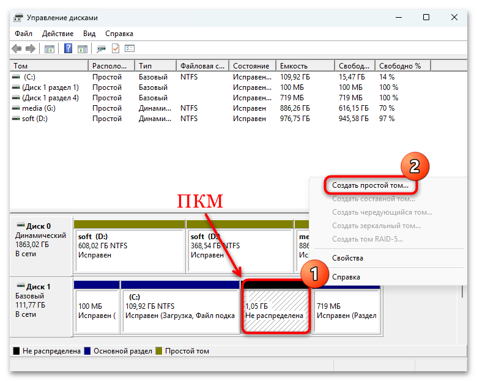Click the 14 % free percentage cell
The height and width of the screenshot is (381, 477).
point(386,77)
